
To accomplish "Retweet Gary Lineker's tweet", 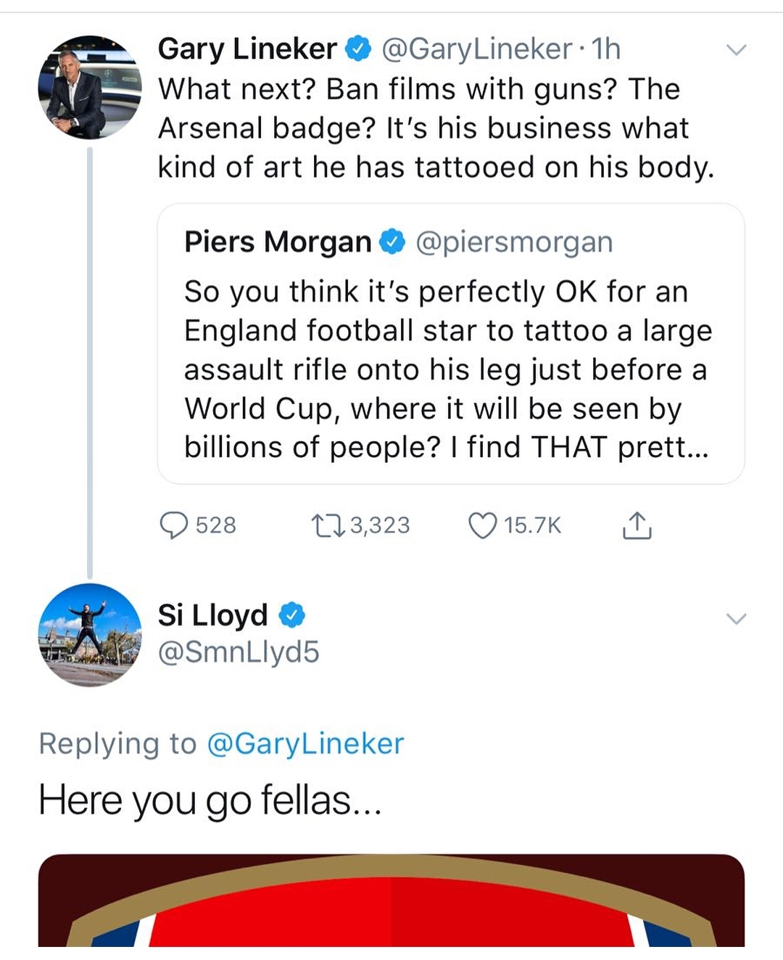I will point(328,525).
